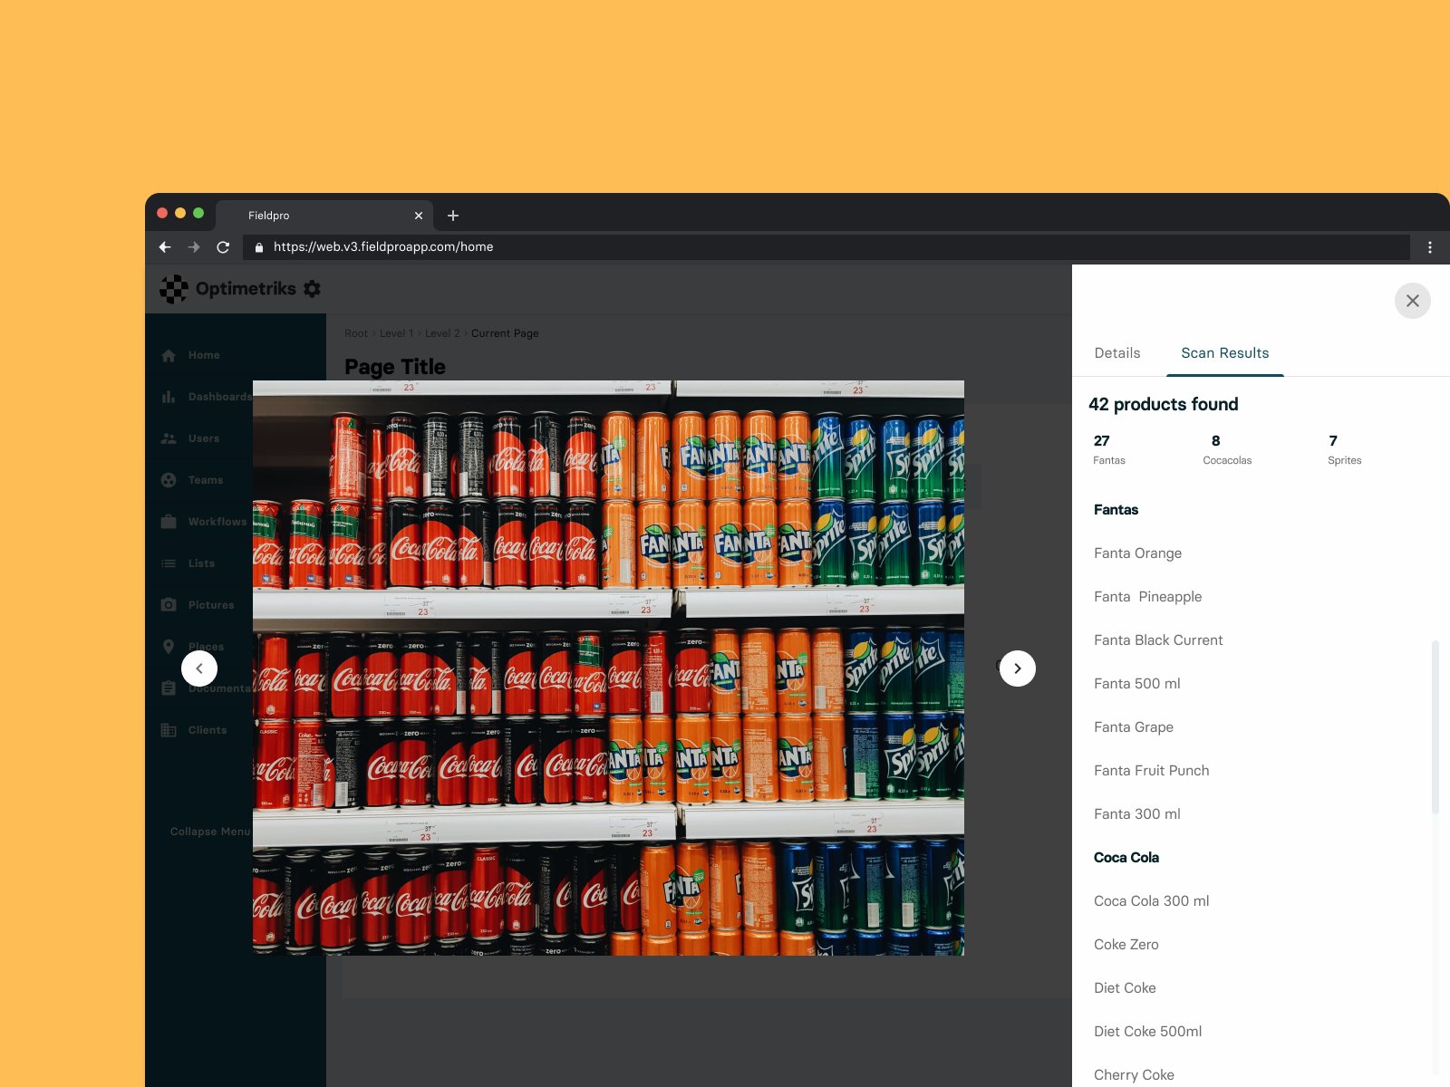Screen dimensions: 1450x1087
Task: Select Diet Coke 500ml result
Action: [1148, 1032]
